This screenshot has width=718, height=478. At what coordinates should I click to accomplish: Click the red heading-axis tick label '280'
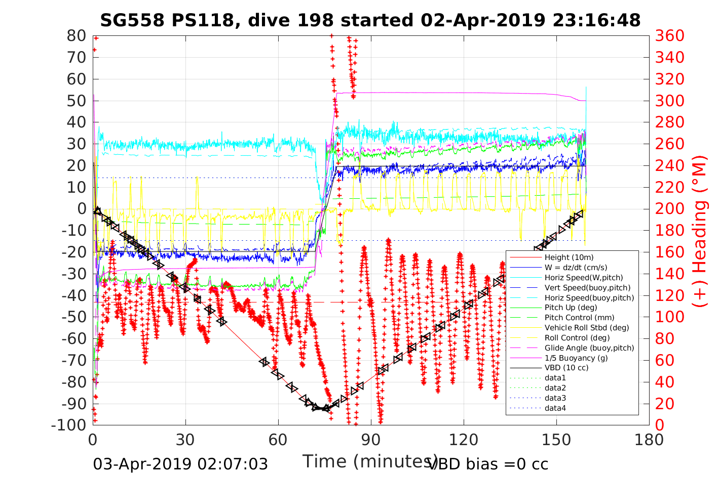(x=670, y=122)
